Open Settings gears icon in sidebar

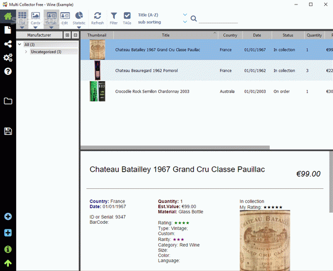click(x=8, y=58)
